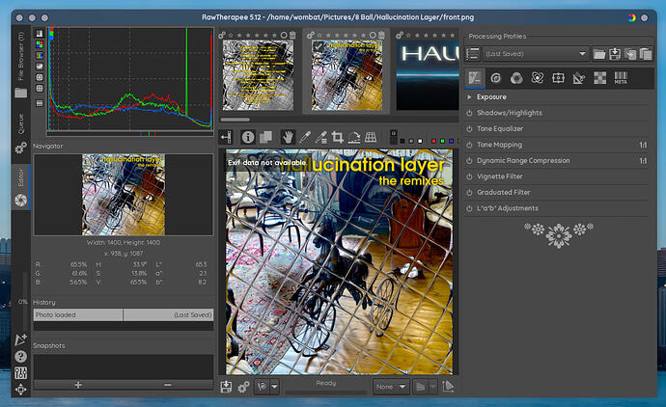Switch to the Editor tab
Screen dimensions: 666x407
(21, 187)
